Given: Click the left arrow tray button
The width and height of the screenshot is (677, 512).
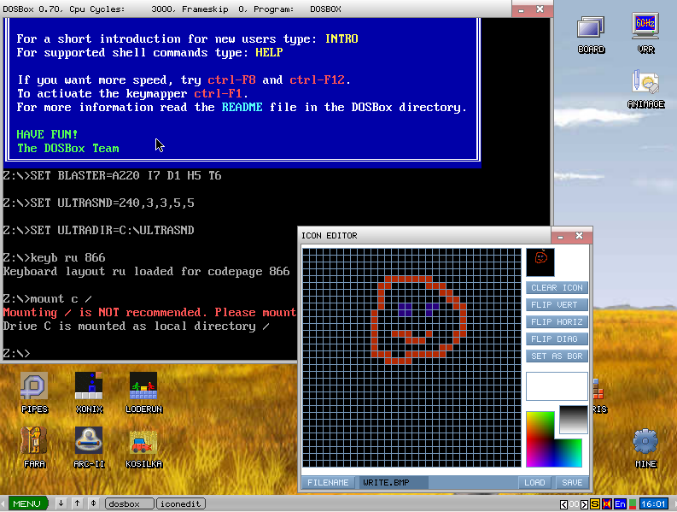Looking at the screenshot, I should pos(563,503).
